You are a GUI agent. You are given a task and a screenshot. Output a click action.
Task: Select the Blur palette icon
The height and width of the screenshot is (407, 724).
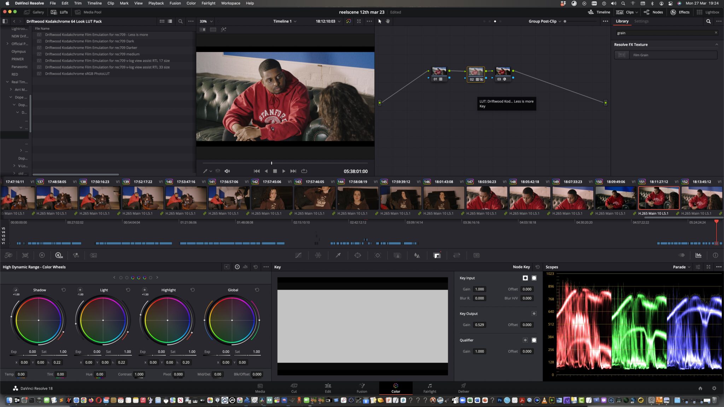(417, 255)
